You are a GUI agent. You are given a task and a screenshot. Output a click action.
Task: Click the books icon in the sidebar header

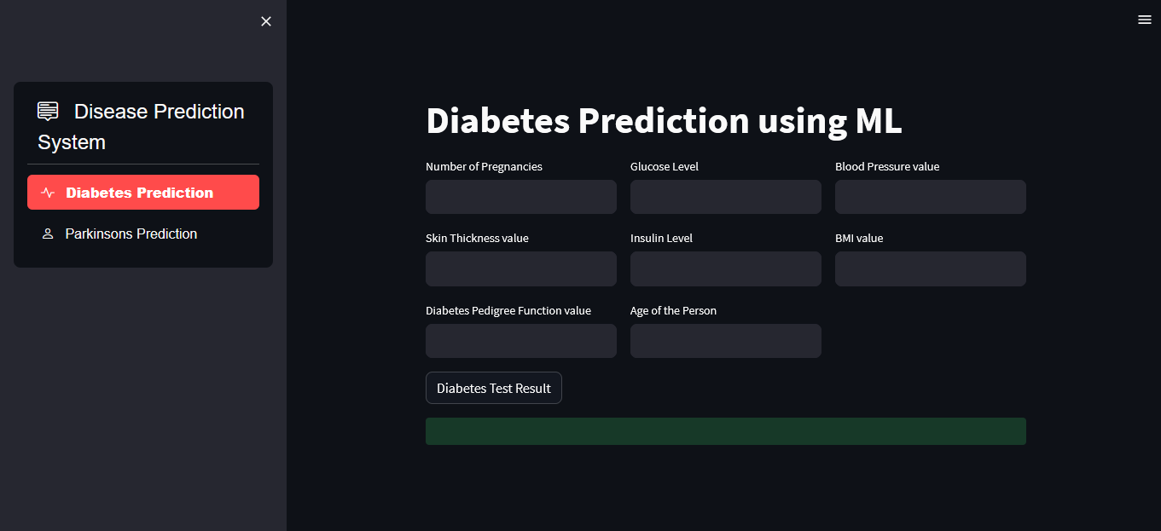[x=47, y=110]
